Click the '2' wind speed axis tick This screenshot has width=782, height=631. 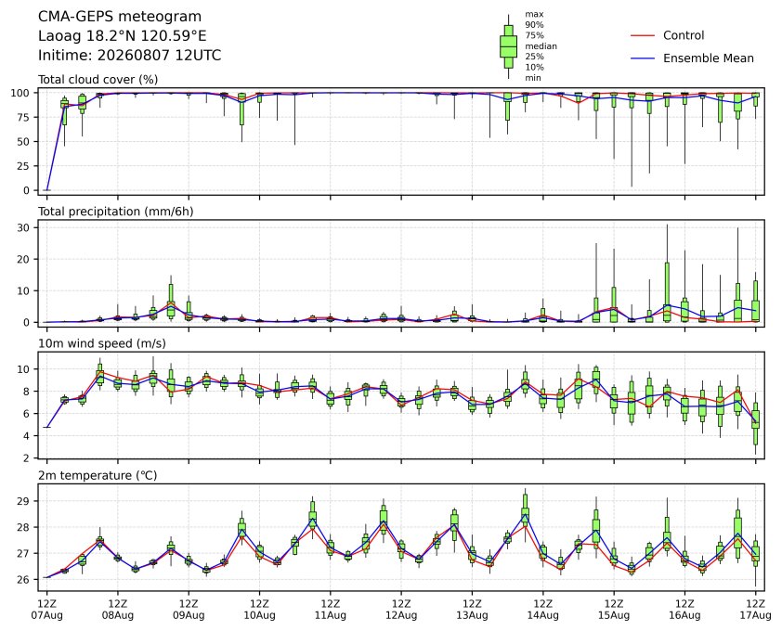[28, 458]
